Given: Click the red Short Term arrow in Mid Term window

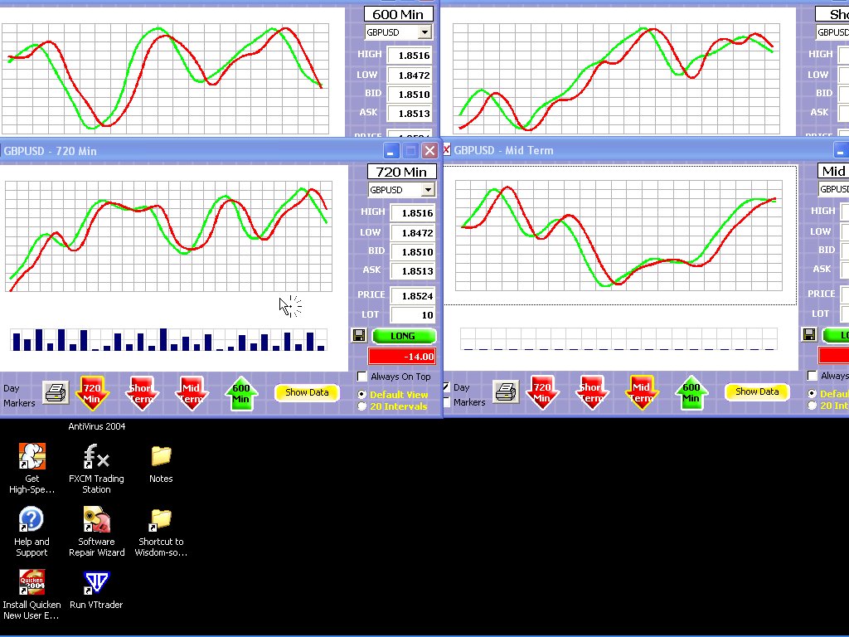Looking at the screenshot, I should tap(591, 392).
